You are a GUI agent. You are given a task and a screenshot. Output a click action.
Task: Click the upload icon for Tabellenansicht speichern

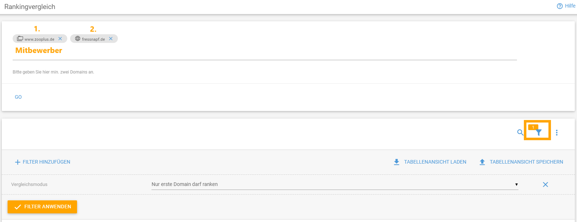pyautogui.click(x=482, y=162)
